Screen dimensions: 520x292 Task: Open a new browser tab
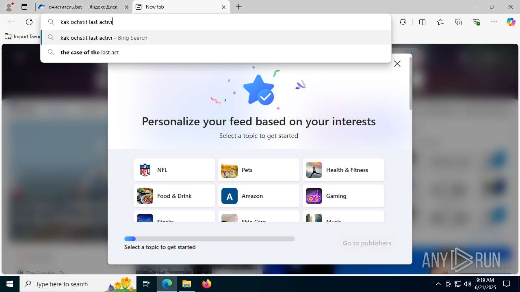coord(238,7)
